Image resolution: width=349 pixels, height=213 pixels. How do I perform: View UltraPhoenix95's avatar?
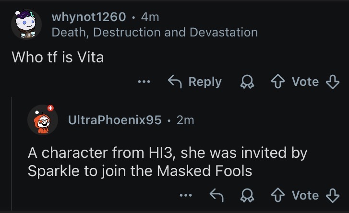coord(42,120)
